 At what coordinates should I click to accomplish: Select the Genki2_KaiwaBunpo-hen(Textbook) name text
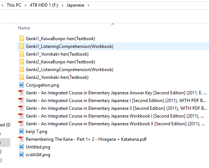(x=61, y=62)
